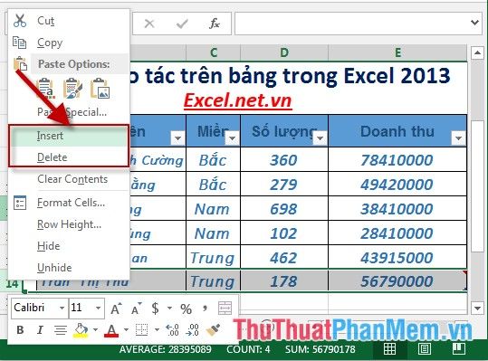The width and height of the screenshot is (488, 361).
Task: Click the Decrease Decimal icon
Action: click(192, 330)
